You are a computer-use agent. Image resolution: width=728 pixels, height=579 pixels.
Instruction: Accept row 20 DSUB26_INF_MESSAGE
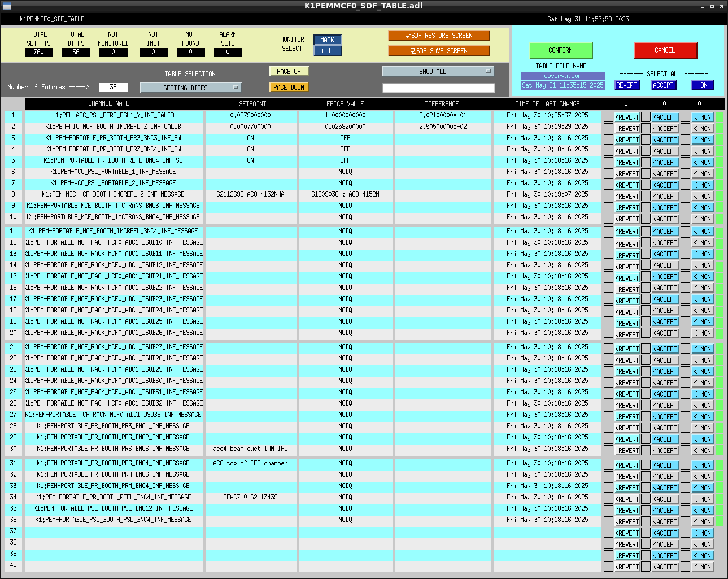pyautogui.click(x=665, y=333)
